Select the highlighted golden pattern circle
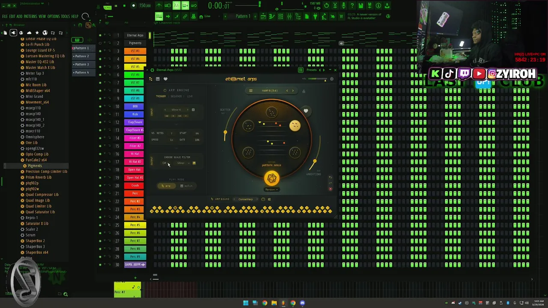The width and height of the screenshot is (548, 308). tap(295, 125)
